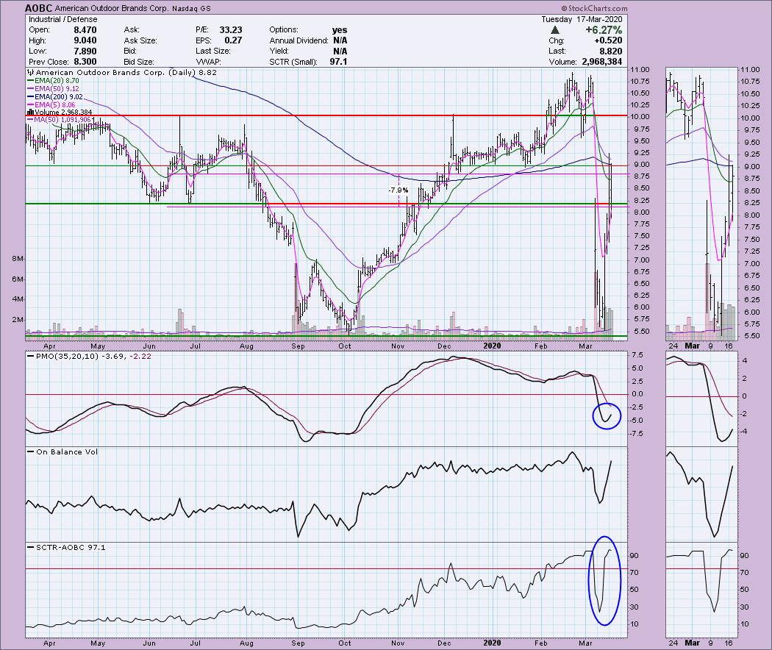Select the Last value 8.820

click(610, 51)
